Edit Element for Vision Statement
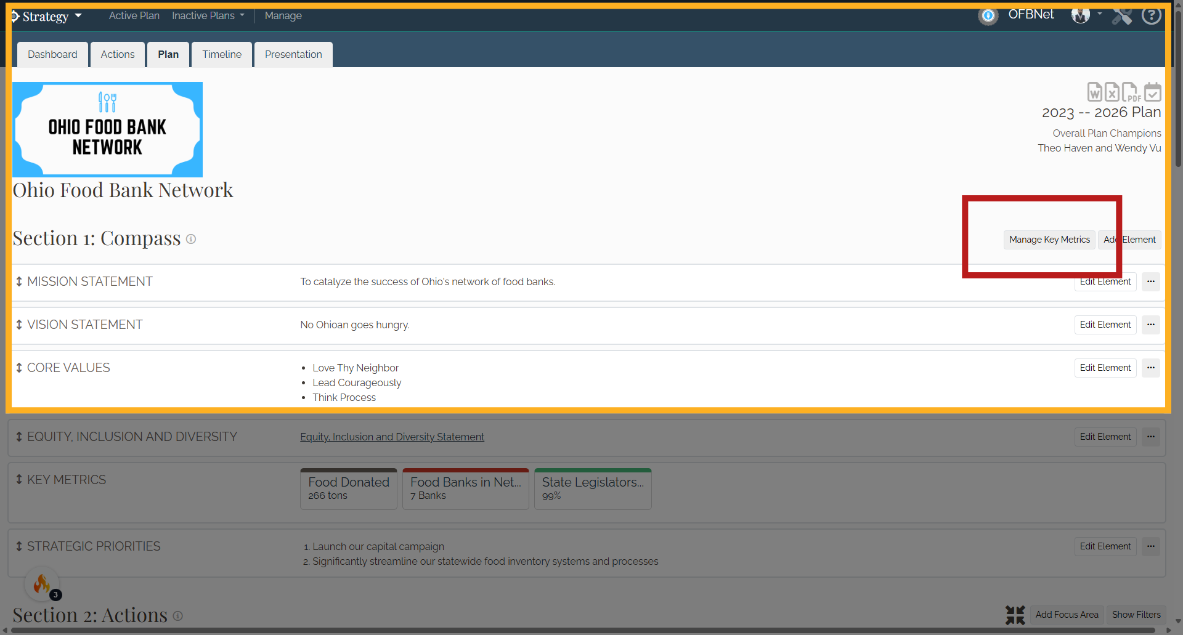 pyautogui.click(x=1105, y=325)
